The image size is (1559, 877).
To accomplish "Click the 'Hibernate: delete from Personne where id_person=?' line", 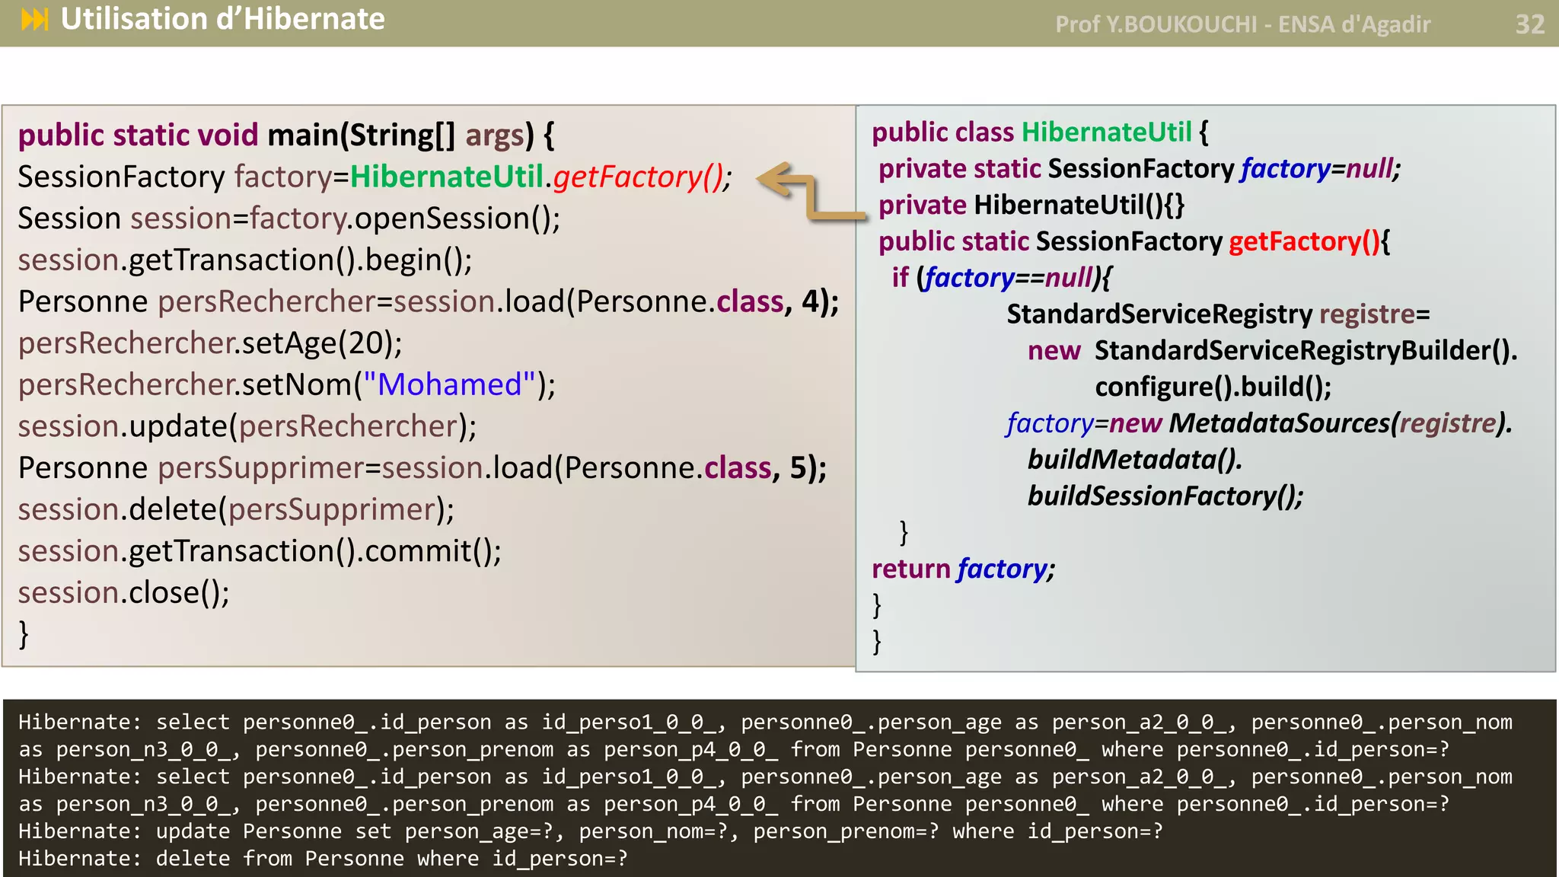I will click(x=324, y=859).
